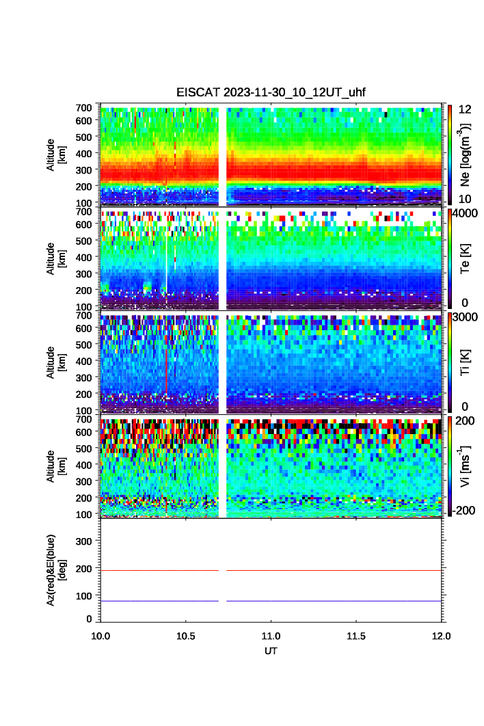
Task: Click the 12.0 tick on UT axis
Action: (441, 636)
